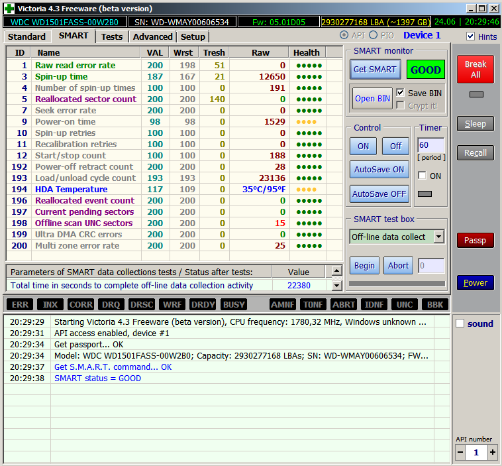Increase the API number with plus

click(x=492, y=452)
